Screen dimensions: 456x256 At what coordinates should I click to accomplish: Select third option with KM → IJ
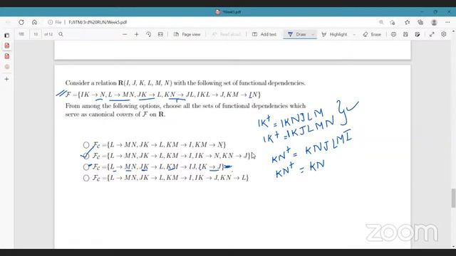(86, 167)
